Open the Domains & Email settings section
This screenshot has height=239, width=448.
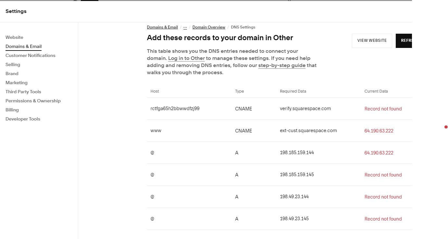[23, 46]
